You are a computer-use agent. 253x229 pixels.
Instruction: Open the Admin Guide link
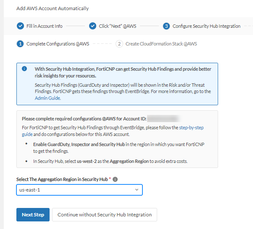(48, 98)
